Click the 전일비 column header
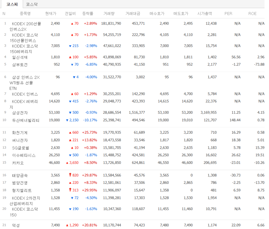 point(70,13)
